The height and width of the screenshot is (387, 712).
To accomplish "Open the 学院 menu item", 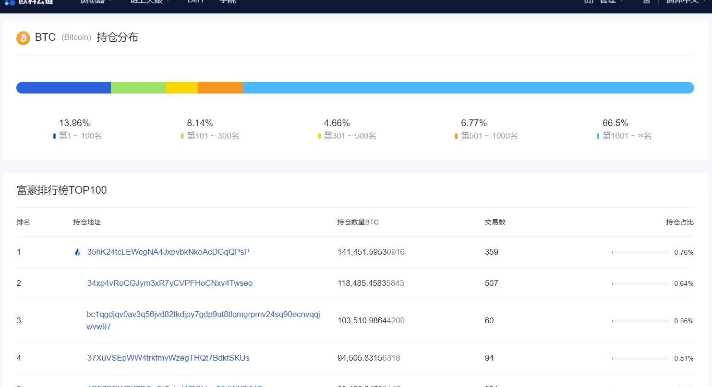I will pyautogui.click(x=227, y=1).
